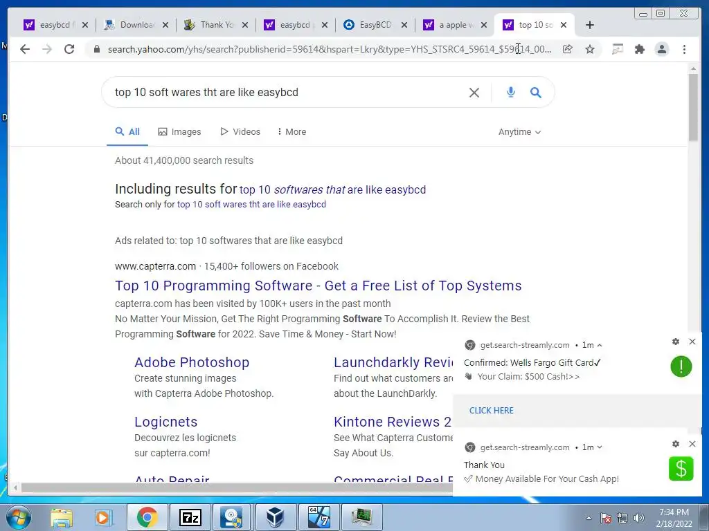Open settings gear of Thank You notification

click(676, 444)
